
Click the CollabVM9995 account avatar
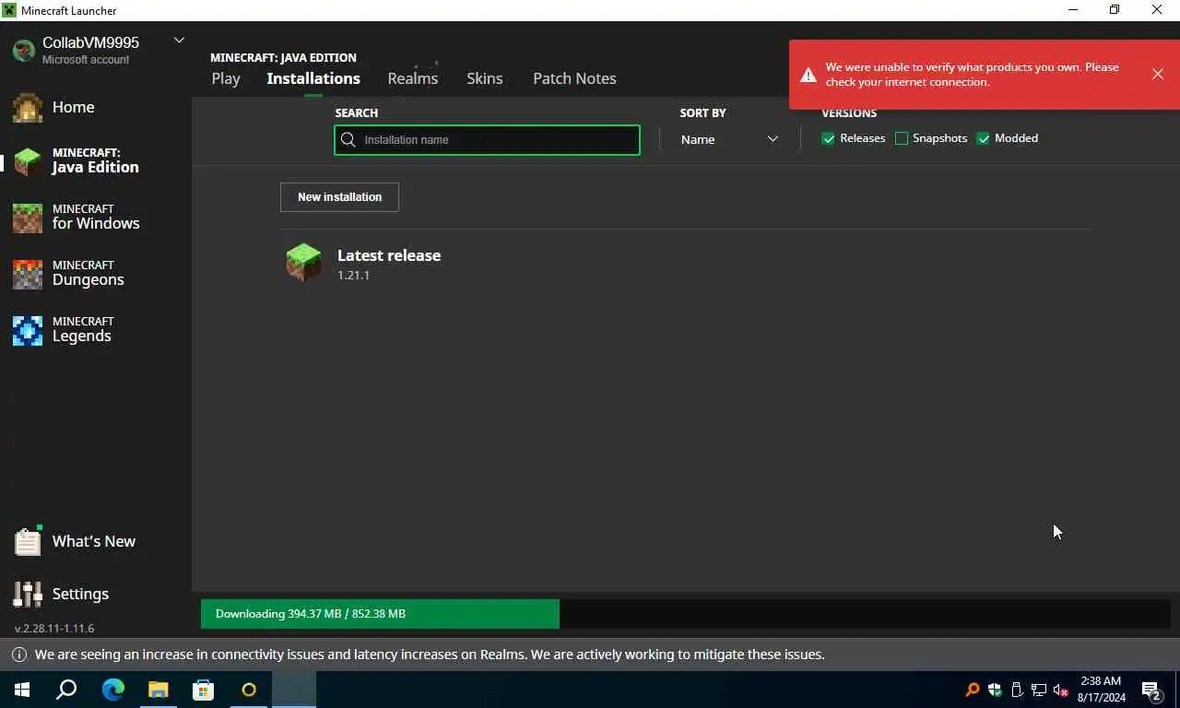(23, 50)
